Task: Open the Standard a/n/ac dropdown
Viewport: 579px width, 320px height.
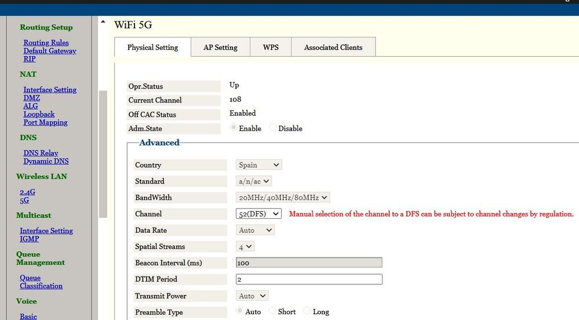Action: (254, 181)
